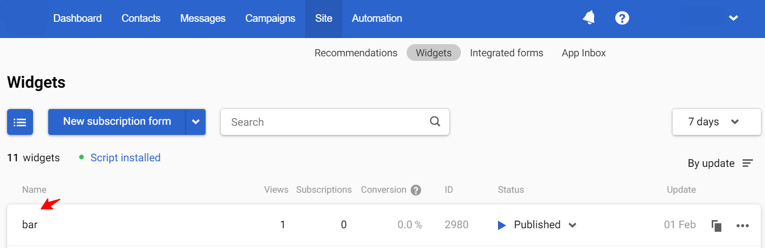Click the By update sort icon
765x248 pixels.
[x=747, y=163]
